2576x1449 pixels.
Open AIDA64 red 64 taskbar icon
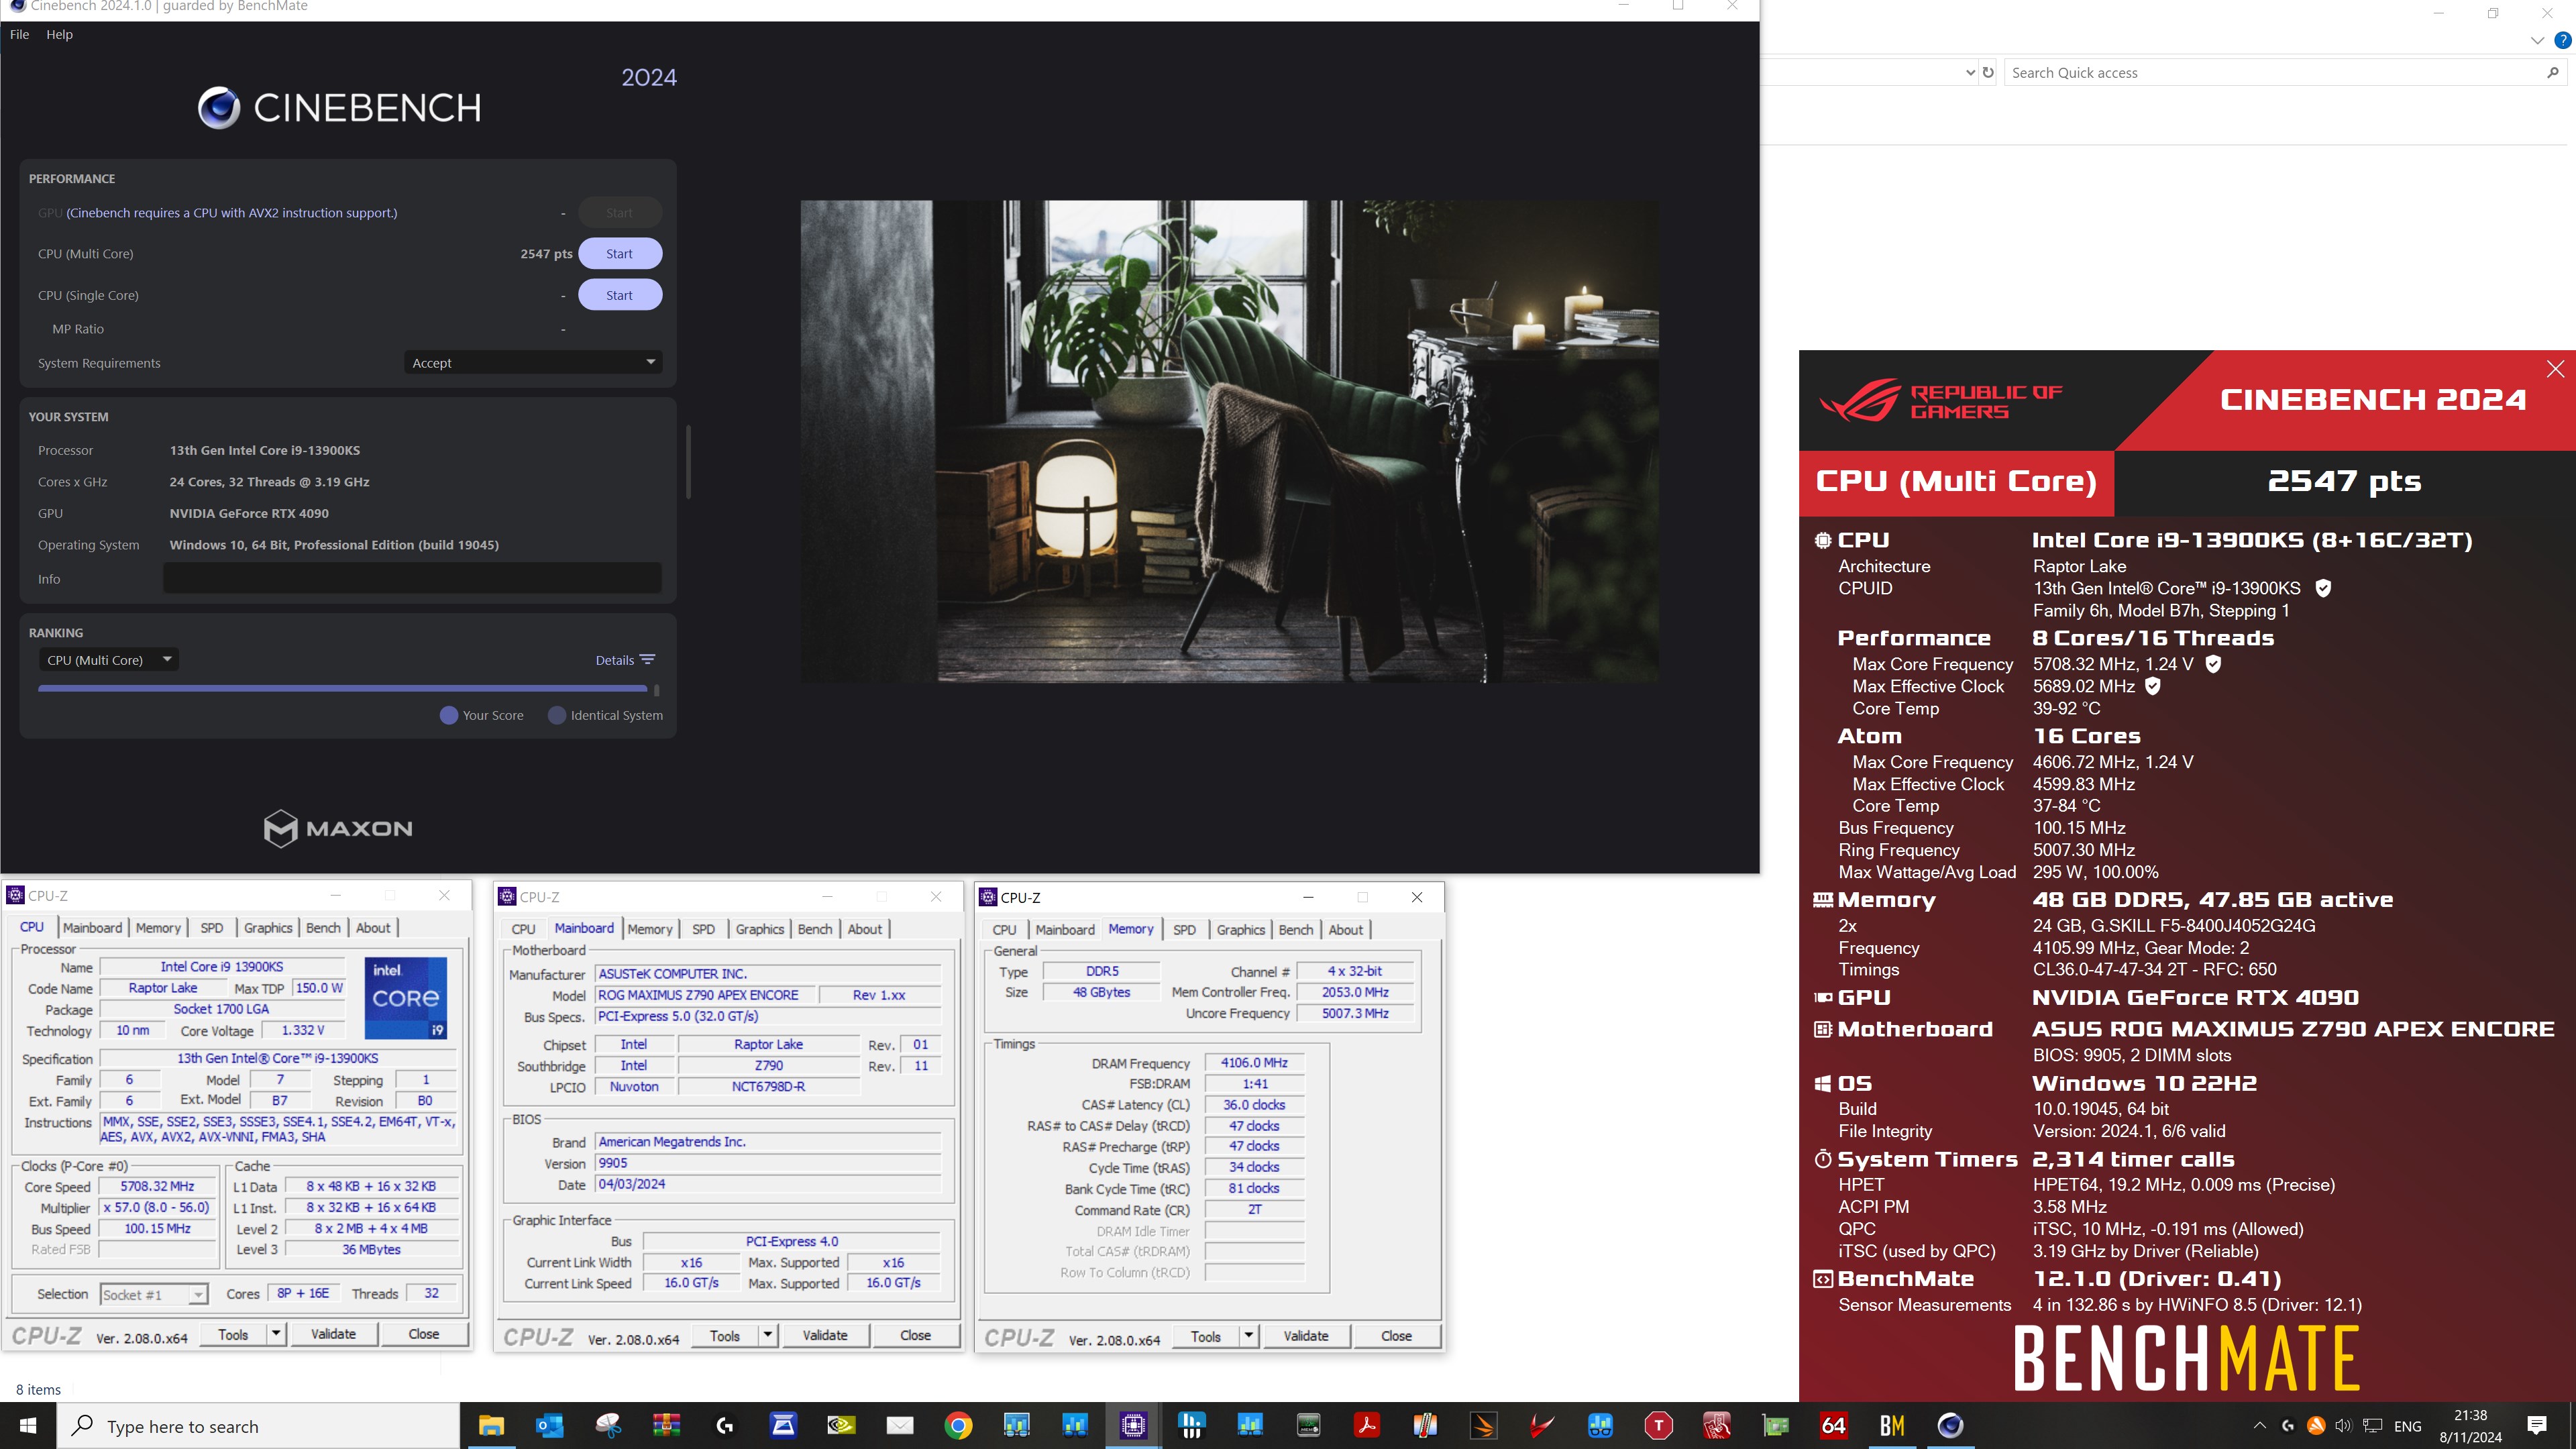pos(1834,1425)
